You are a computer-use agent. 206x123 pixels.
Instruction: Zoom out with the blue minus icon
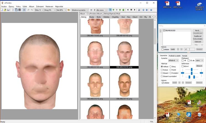(147, 10)
